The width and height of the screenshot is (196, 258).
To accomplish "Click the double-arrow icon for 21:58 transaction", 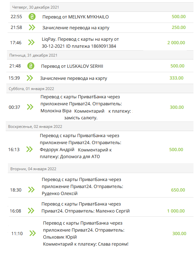I will click(32, 27).
